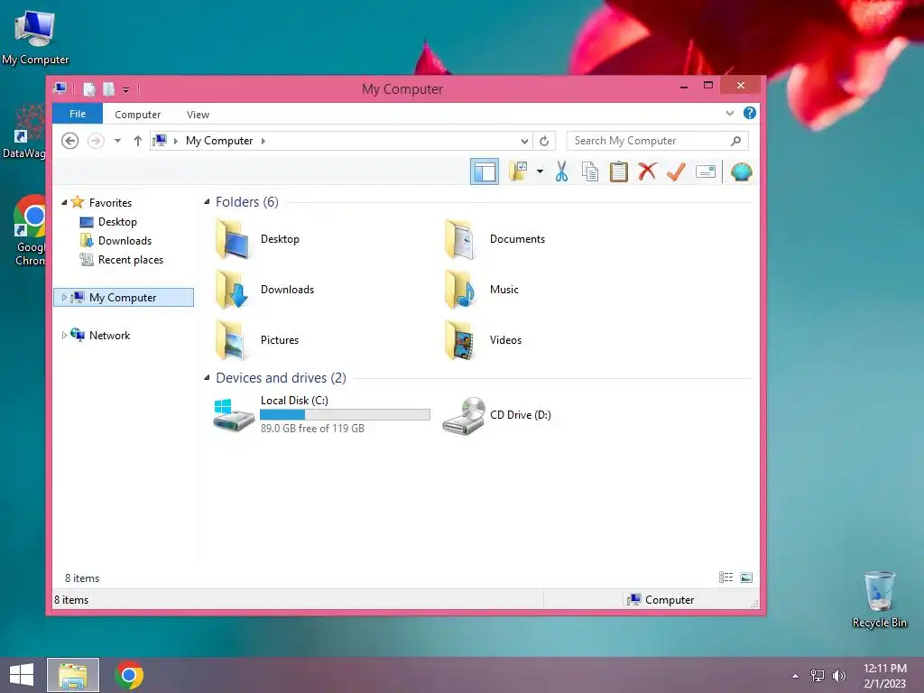Viewport: 924px width, 693px height.
Task: Switch to large icons view button
Action: [746, 577]
